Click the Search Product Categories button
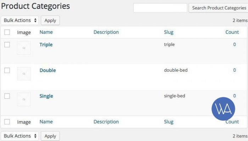The height and width of the screenshot is (141, 248). click(x=219, y=8)
